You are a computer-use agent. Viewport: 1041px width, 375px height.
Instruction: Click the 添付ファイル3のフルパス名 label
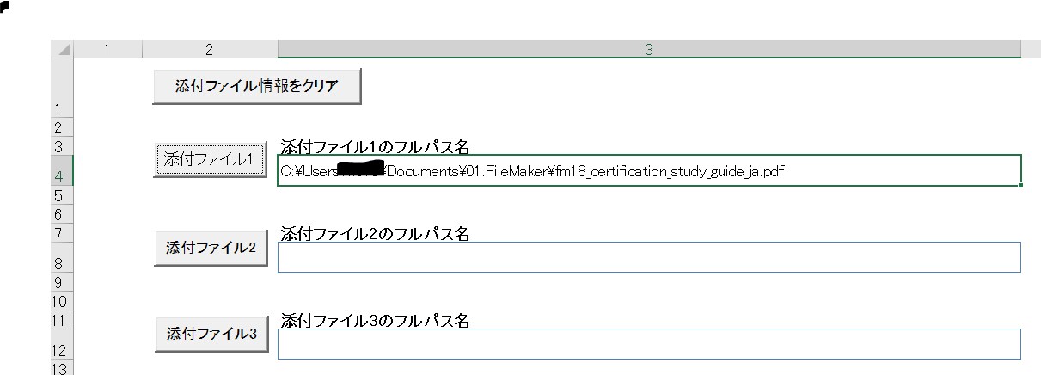375,321
